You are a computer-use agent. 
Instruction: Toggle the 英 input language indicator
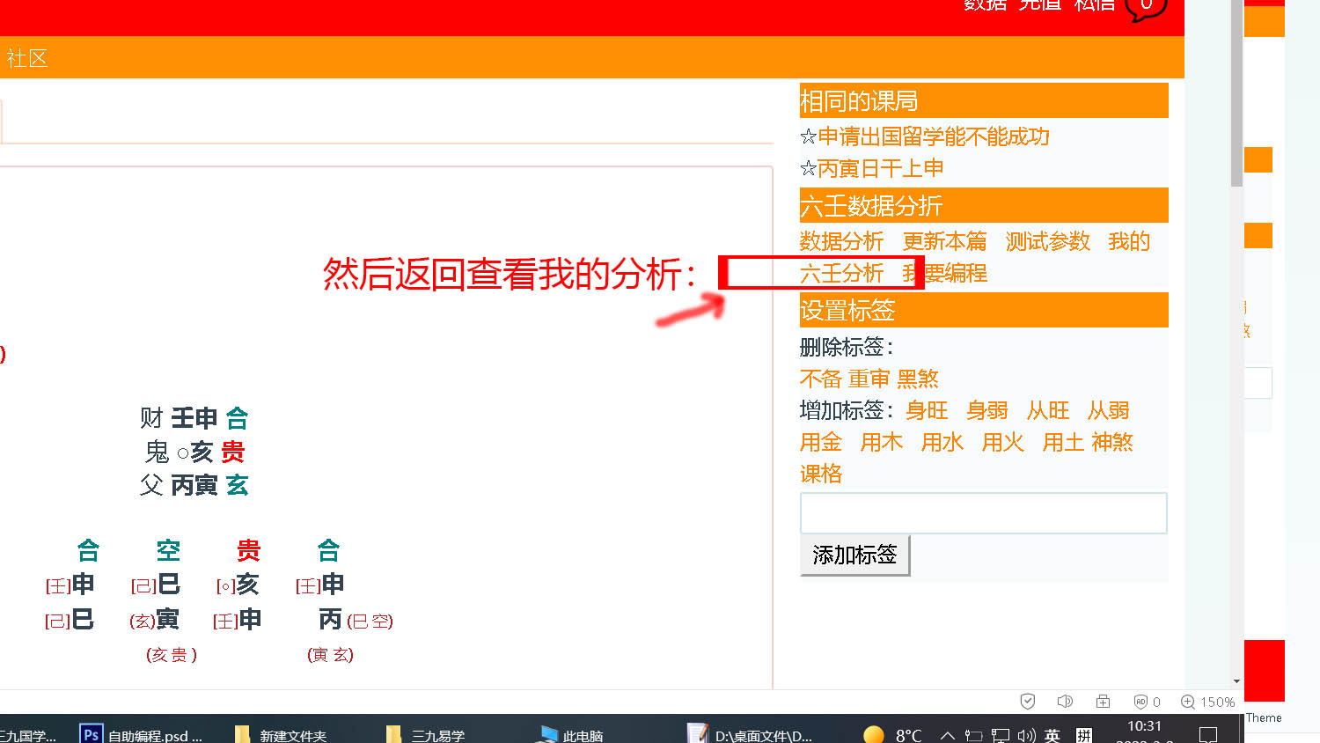tap(1052, 735)
